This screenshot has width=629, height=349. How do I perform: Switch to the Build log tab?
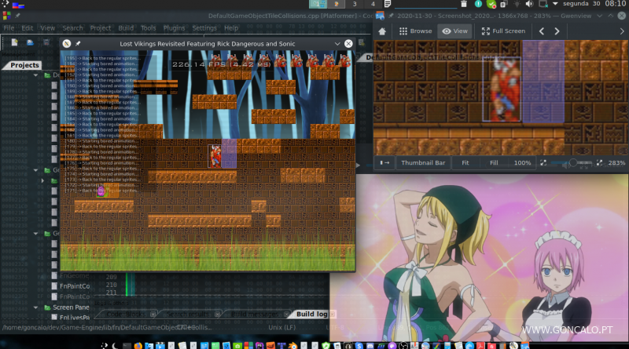click(x=311, y=314)
